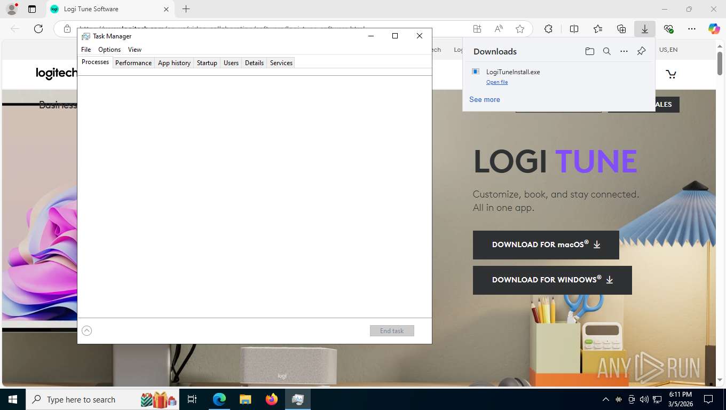Click the Task Manager title bar icon
This screenshot has height=410, width=726.
pos(85,36)
